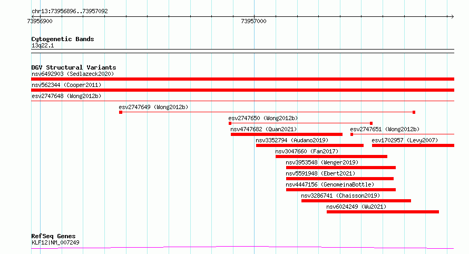Image resolution: width=469 pixels, height=254 pixels.
Task: Select the esv2747650 (Wong2012b) label
Action: (263, 118)
